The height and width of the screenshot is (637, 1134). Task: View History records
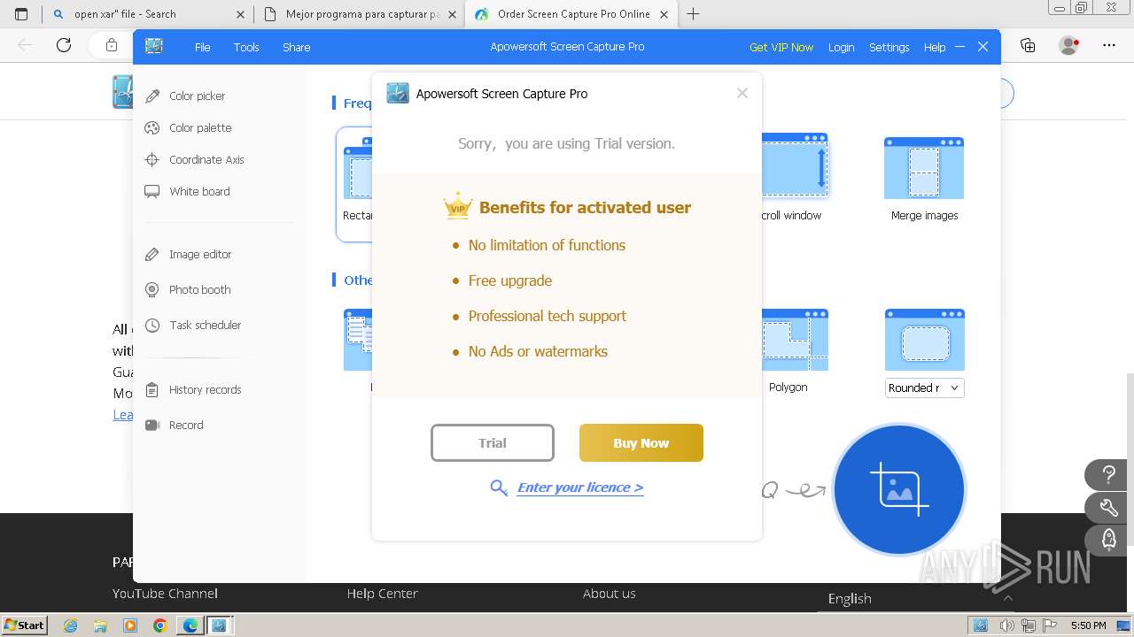coord(192,389)
